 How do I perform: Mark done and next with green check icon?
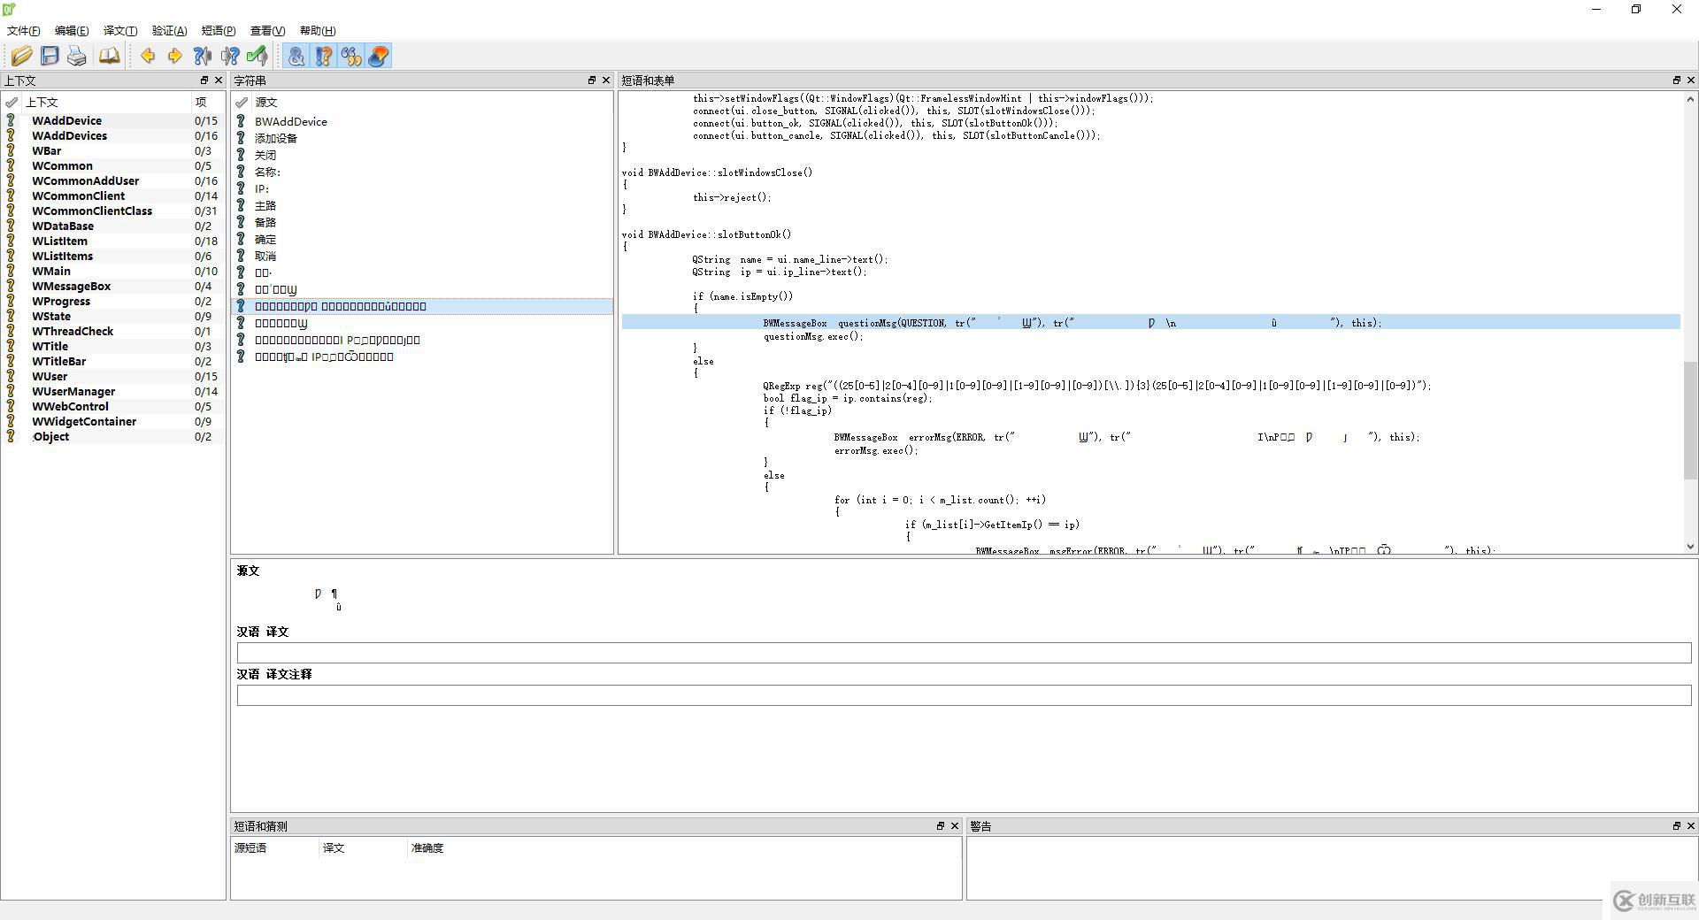(258, 57)
